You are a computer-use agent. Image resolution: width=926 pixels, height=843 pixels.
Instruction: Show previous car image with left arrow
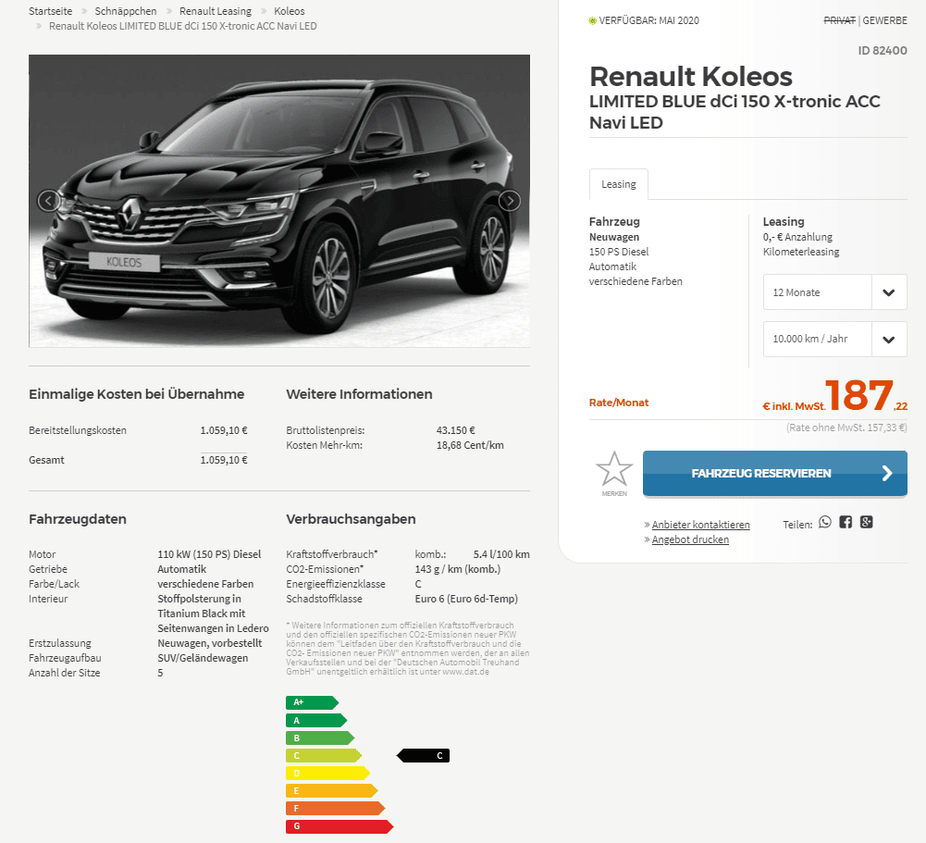point(48,201)
